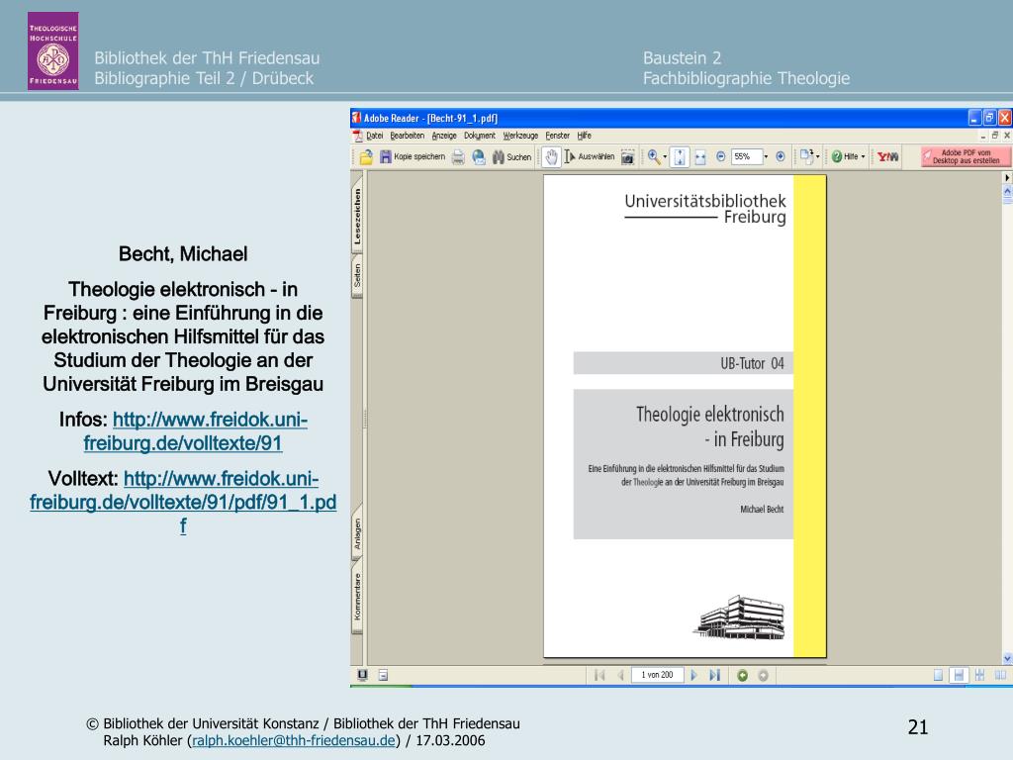The height and width of the screenshot is (760, 1013).
Task: Click the Open file folder icon
Action: [x=366, y=157]
